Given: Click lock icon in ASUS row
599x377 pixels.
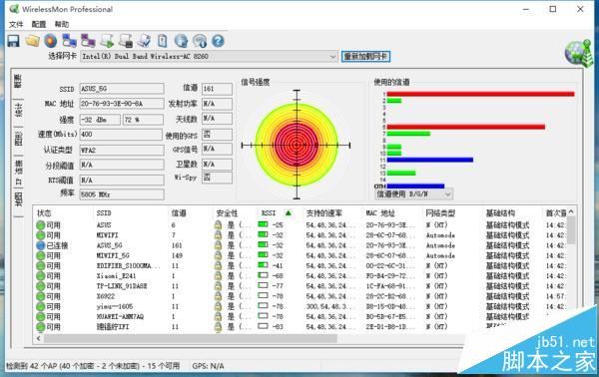Looking at the screenshot, I should coord(218,224).
